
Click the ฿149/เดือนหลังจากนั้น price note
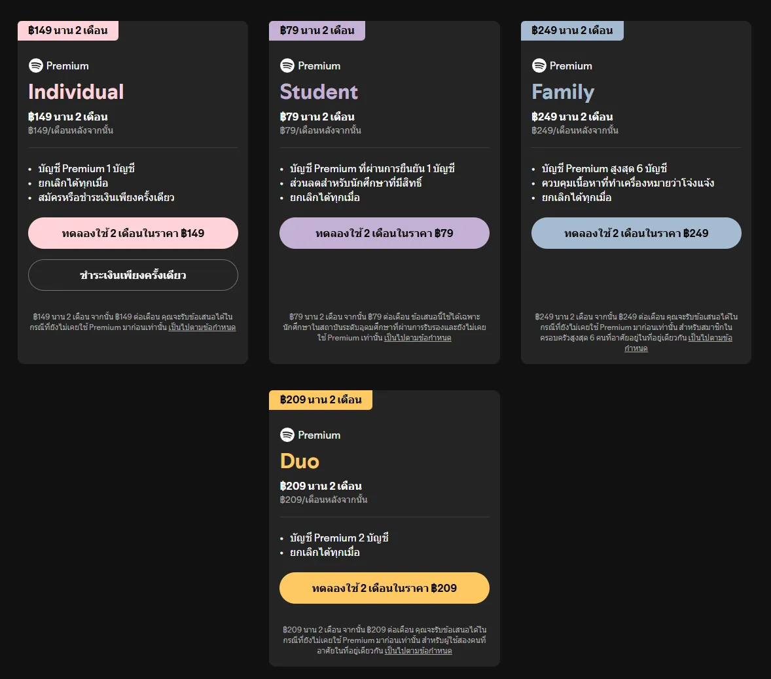click(71, 130)
